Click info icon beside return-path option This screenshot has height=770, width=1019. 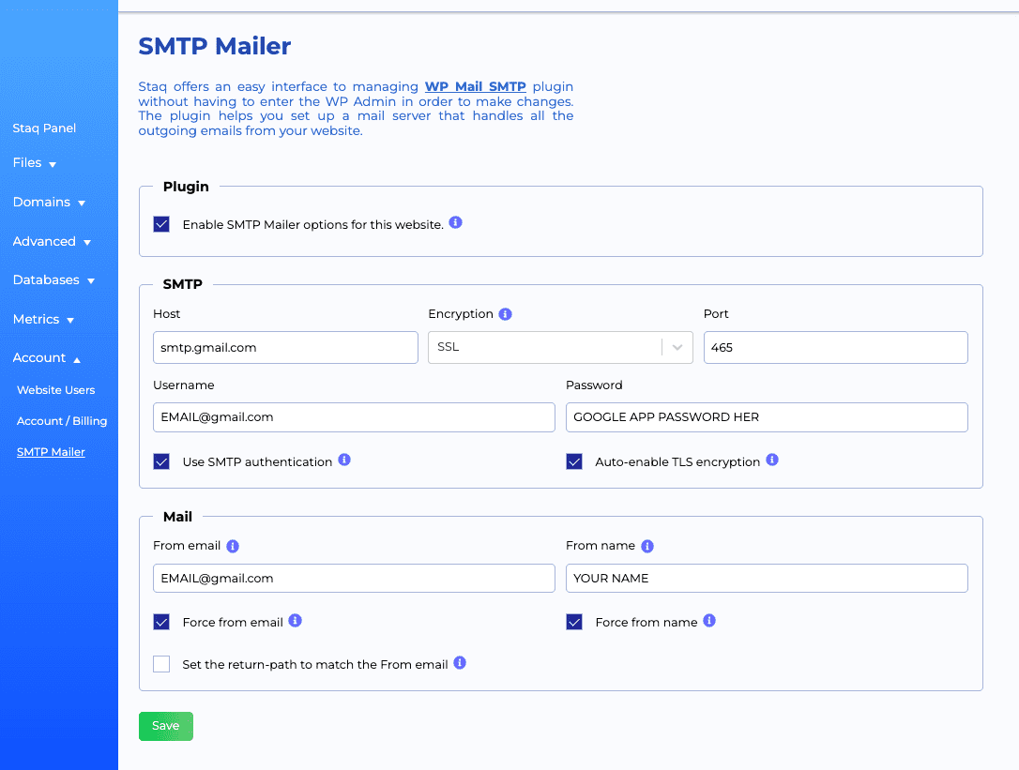click(460, 663)
